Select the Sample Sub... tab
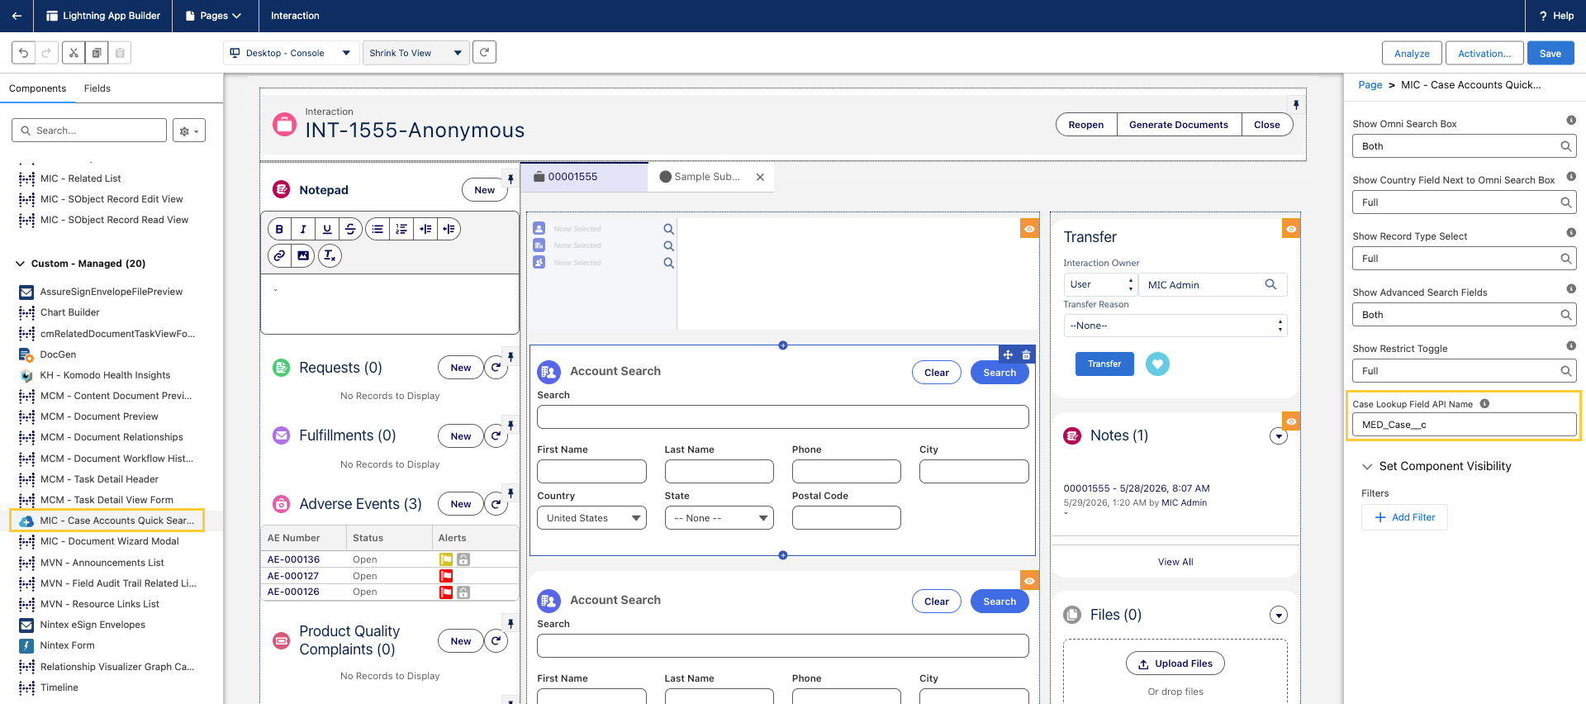1586x704 pixels. (700, 177)
